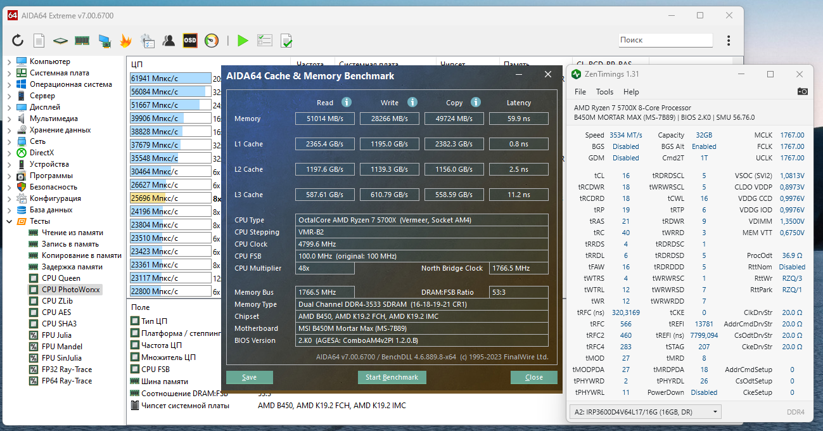The width and height of the screenshot is (823, 431).
Task: Open the Report document icon in toolbar
Action: [39, 41]
